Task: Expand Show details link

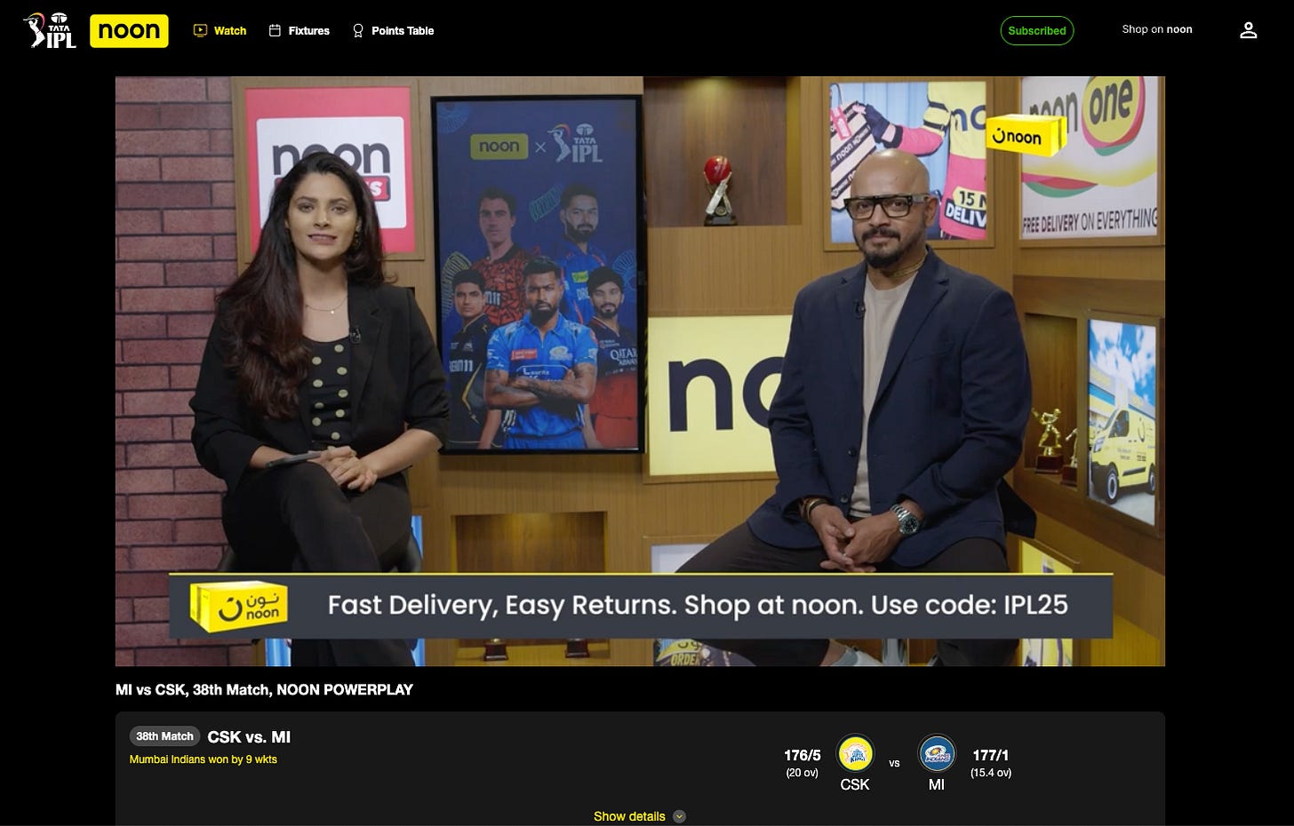Action: (x=640, y=816)
